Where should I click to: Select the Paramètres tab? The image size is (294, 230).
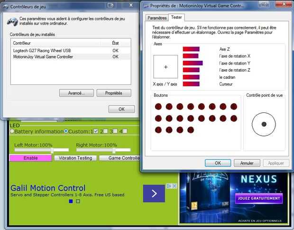click(x=157, y=18)
